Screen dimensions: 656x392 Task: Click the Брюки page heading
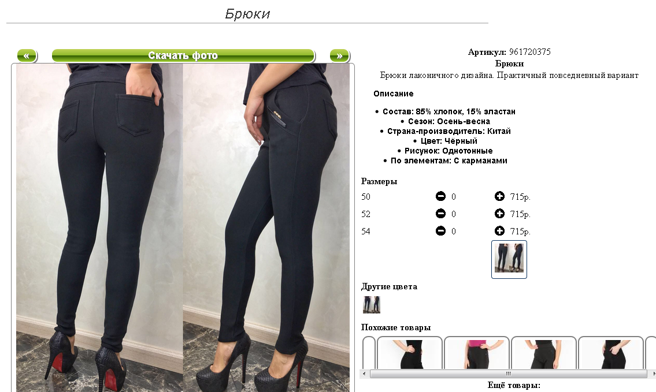click(247, 14)
